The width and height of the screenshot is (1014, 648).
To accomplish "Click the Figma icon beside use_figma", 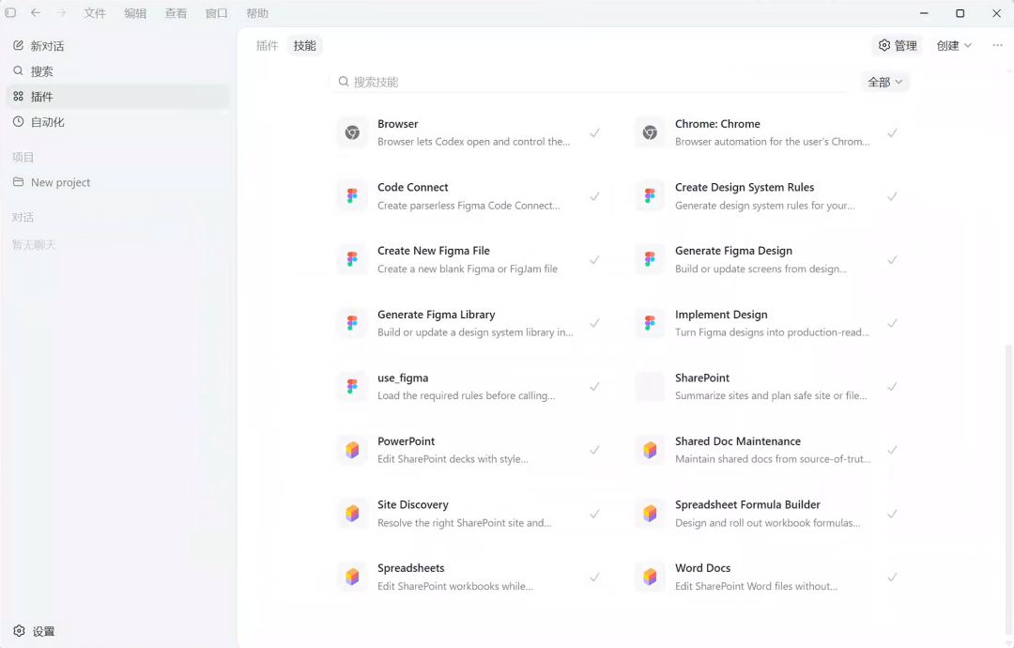I will 352,386.
